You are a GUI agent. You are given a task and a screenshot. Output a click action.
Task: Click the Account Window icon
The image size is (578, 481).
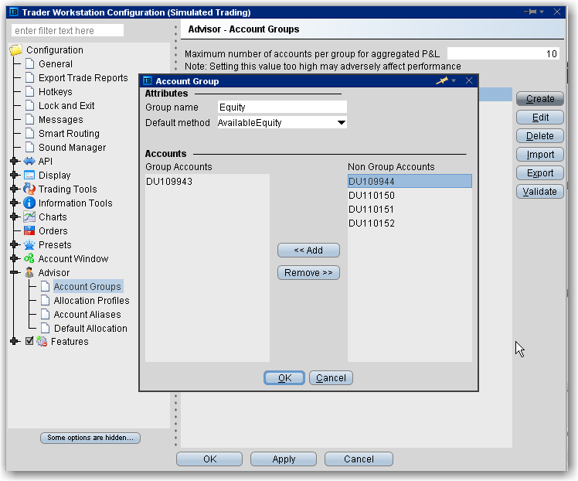(29, 259)
